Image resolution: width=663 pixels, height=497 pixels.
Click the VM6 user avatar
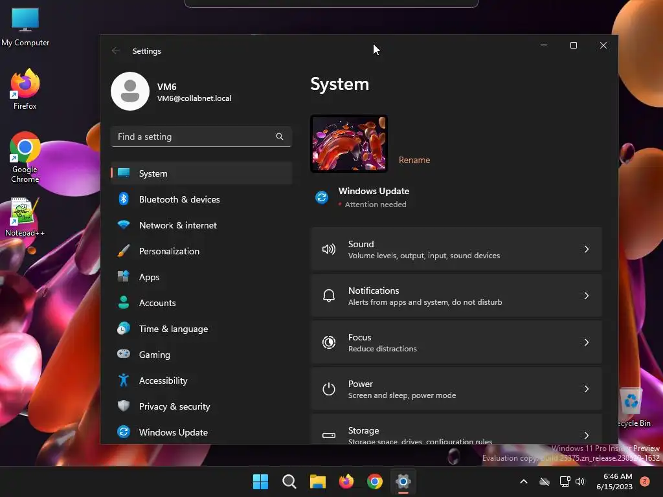click(130, 91)
